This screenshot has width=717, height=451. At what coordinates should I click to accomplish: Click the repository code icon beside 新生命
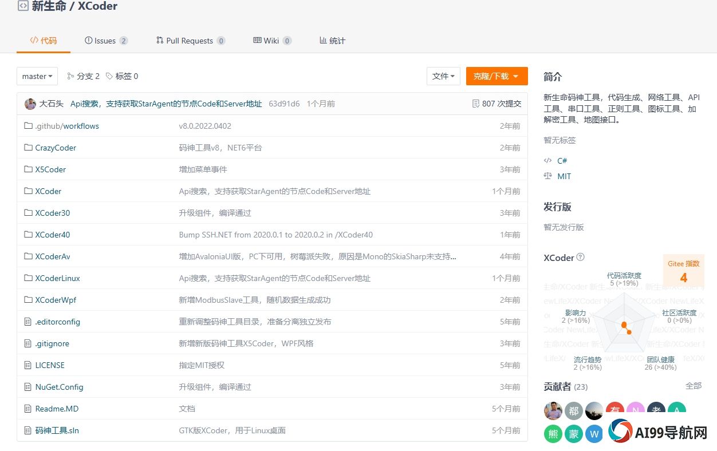(x=23, y=6)
